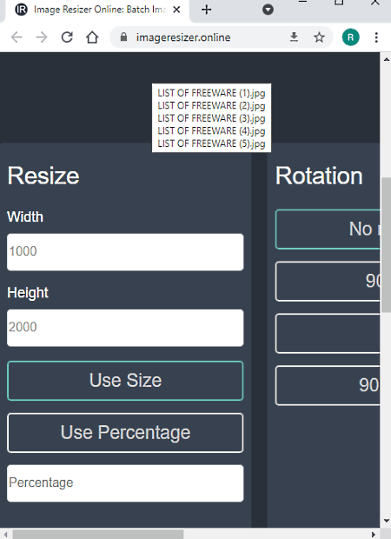Go back with the browser back arrow
Viewport: 391px width, 539px height.
coord(17,37)
